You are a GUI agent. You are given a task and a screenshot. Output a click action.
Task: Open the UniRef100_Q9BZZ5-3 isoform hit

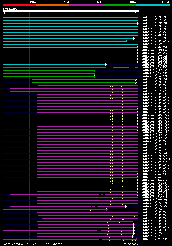[156, 156]
